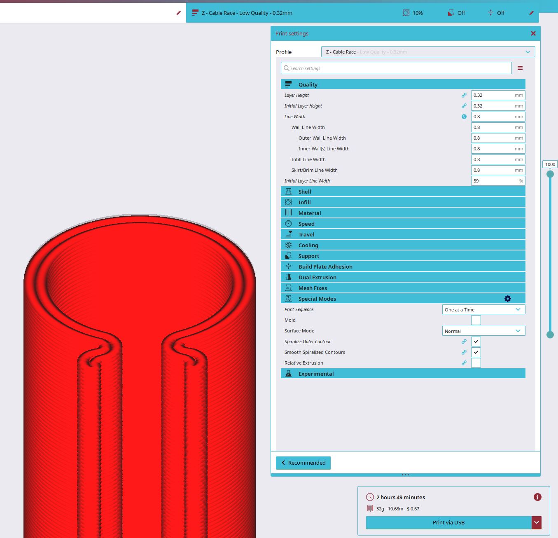Enable Relative Extrusion

pyautogui.click(x=476, y=363)
